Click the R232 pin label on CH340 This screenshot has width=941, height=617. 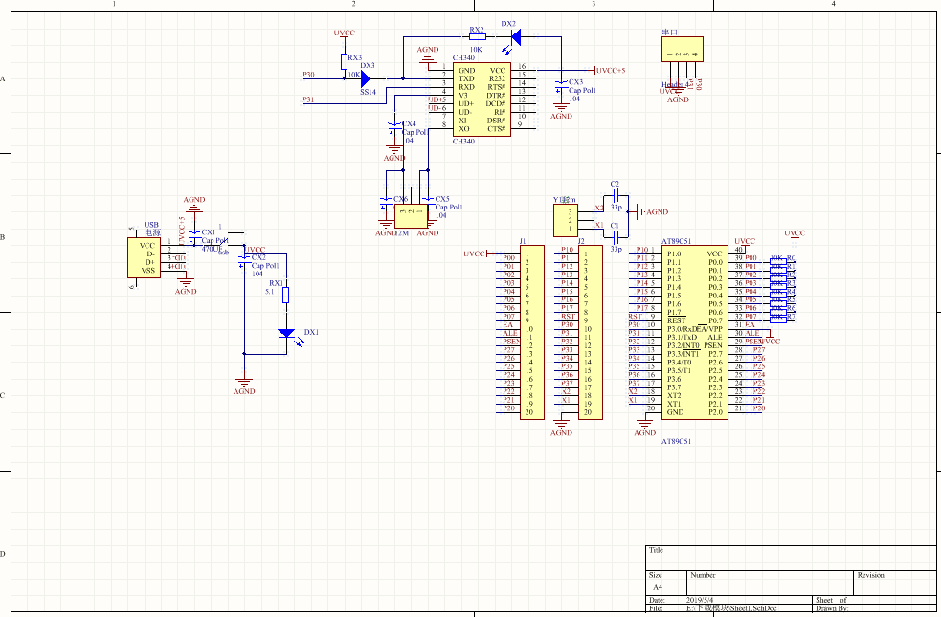tap(498, 78)
